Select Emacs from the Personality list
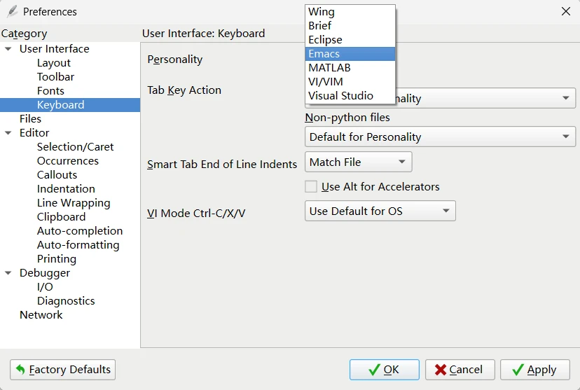Image resolution: width=580 pixels, height=390 pixels. [x=350, y=54]
